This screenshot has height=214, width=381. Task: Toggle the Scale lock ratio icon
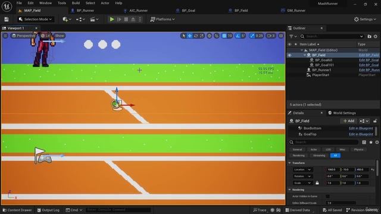(317, 183)
